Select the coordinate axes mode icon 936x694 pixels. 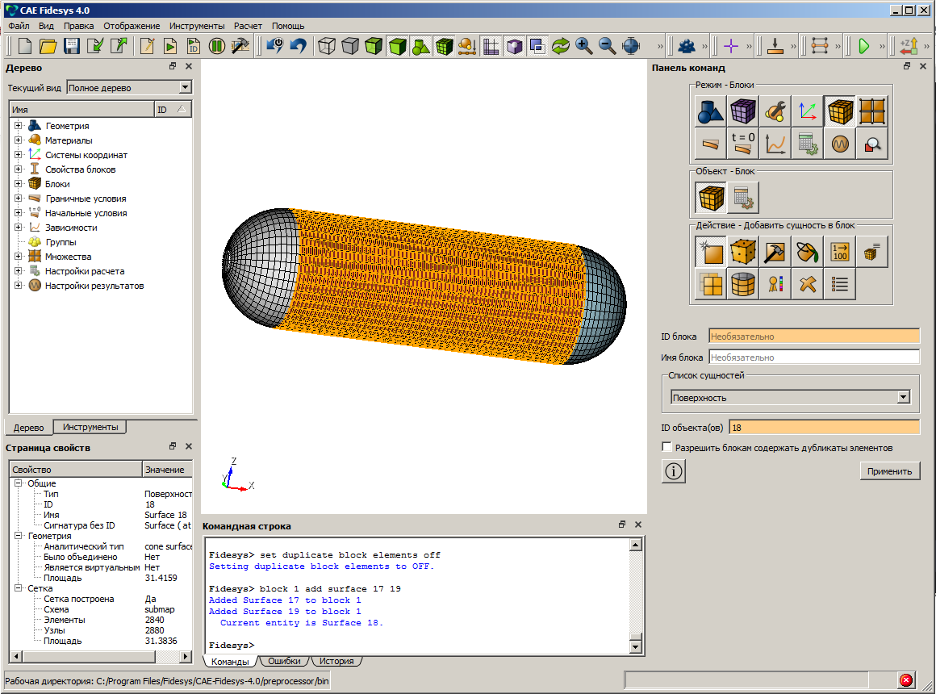point(808,111)
